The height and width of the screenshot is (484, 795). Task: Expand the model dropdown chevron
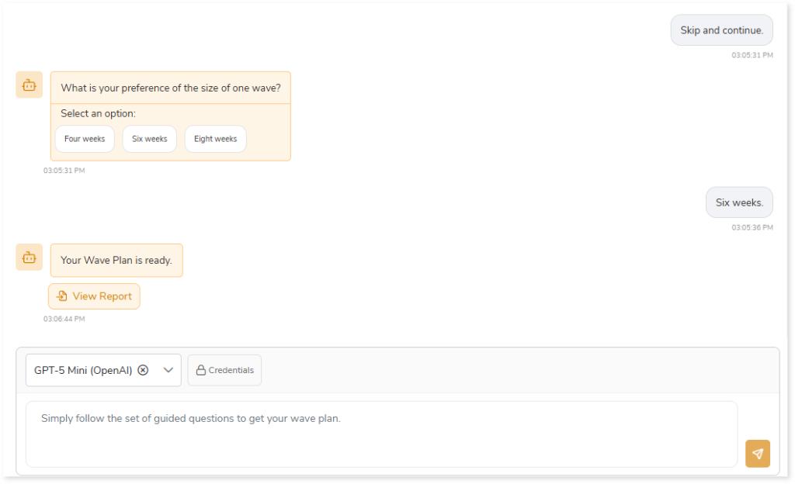tap(168, 370)
